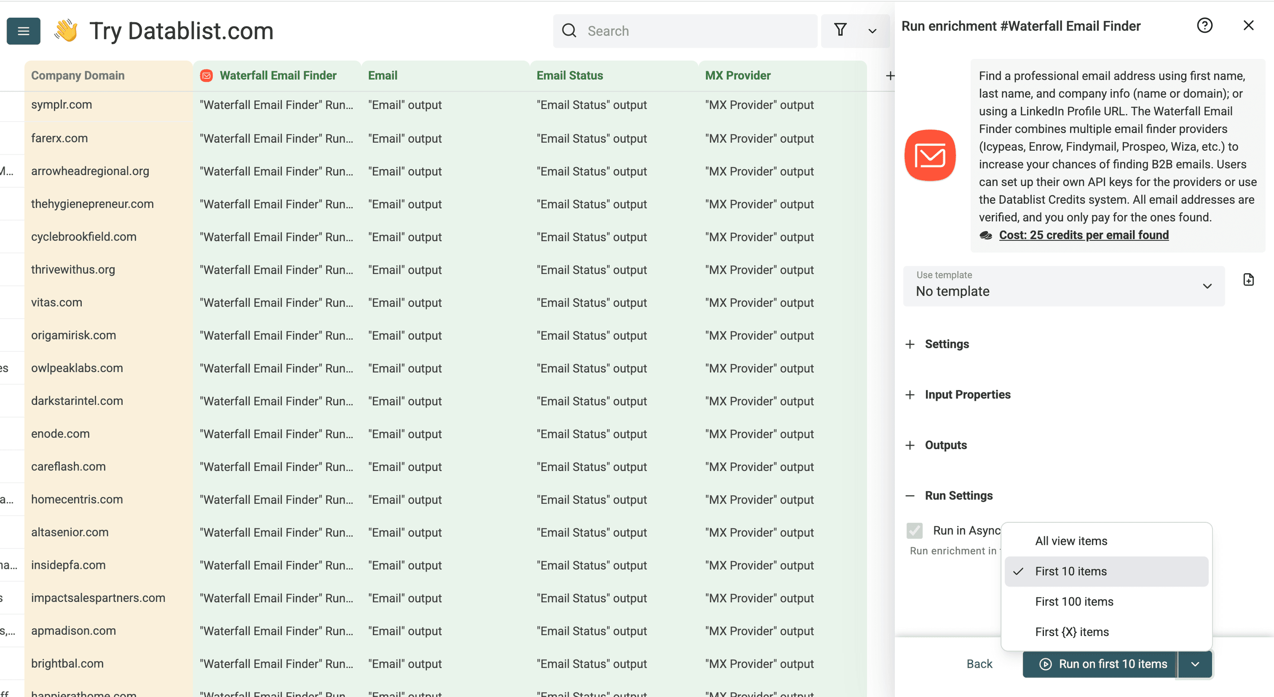Select the darkstarintel.com cell
The width and height of the screenshot is (1274, 697).
[x=108, y=400]
